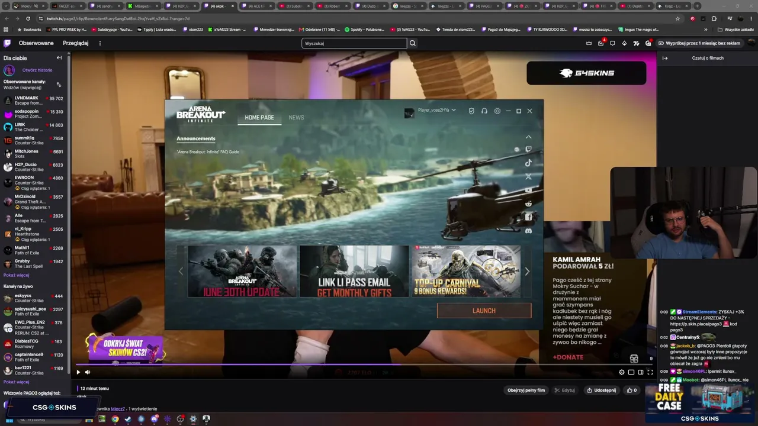Expand hidden bookmarks with the double chevron
758x426 pixels.
(x=705, y=29)
